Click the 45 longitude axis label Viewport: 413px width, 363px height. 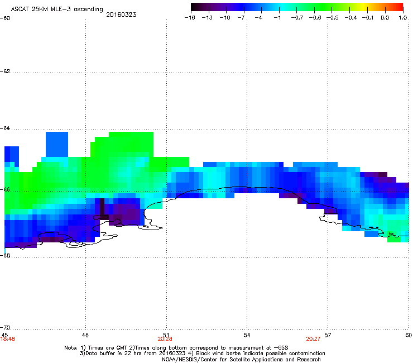tap(4, 335)
